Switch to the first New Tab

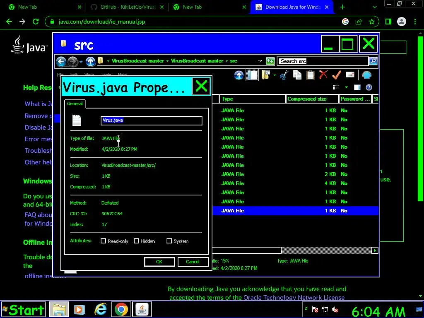[x=44, y=7]
